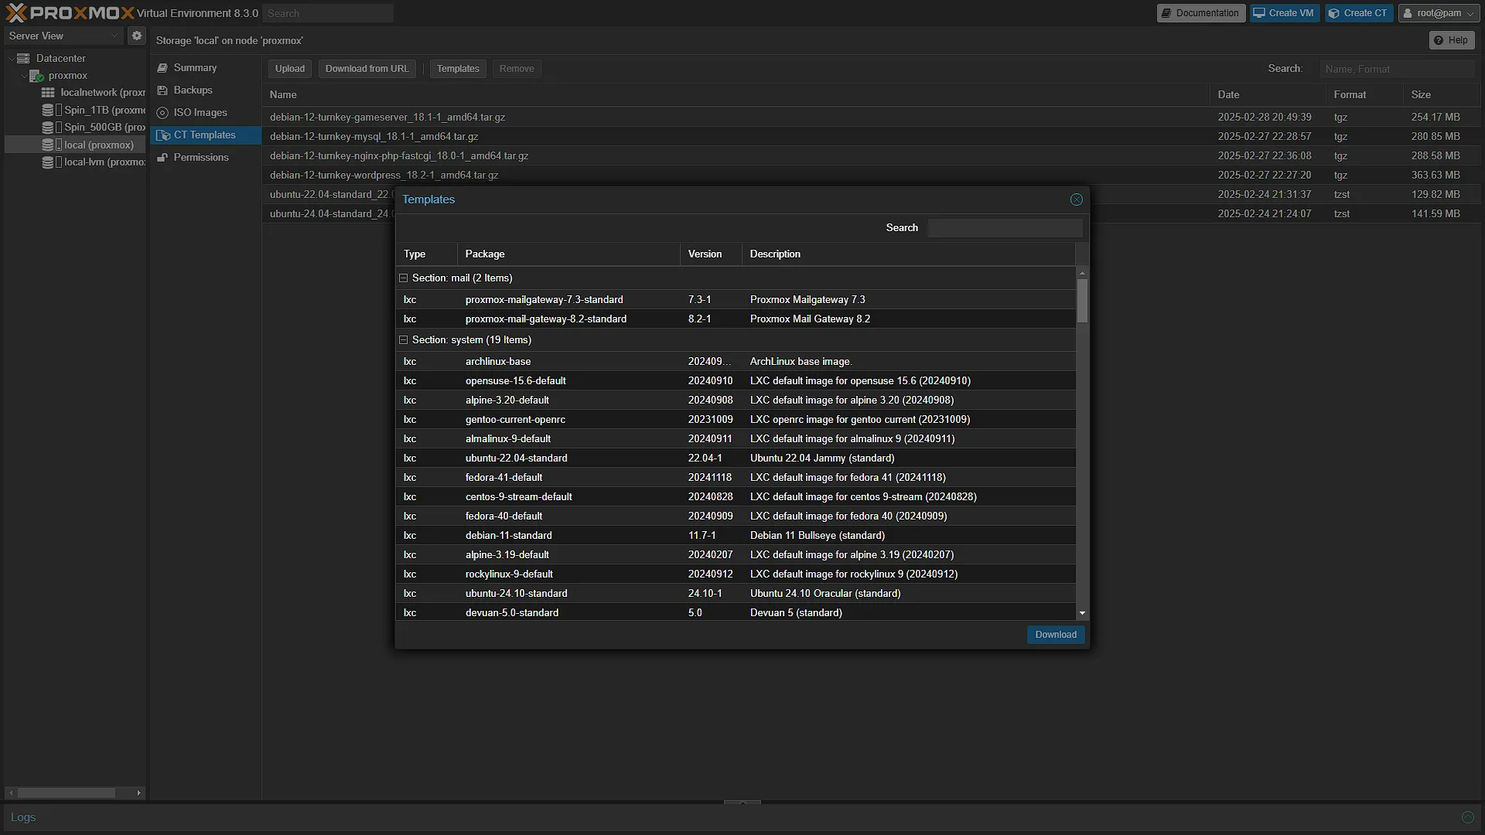Collapse the Section: mail group
This screenshot has height=835, width=1485.
pos(403,278)
